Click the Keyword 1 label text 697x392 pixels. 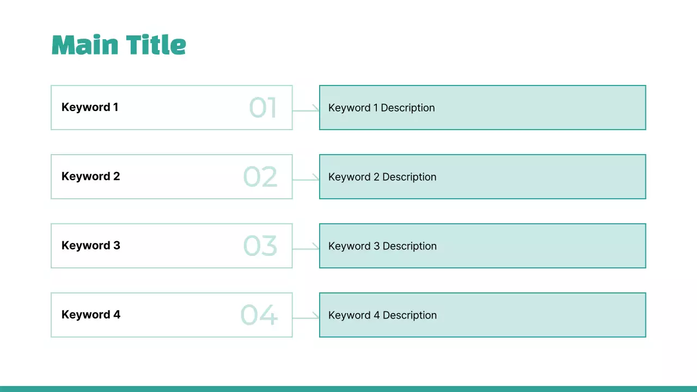click(90, 107)
